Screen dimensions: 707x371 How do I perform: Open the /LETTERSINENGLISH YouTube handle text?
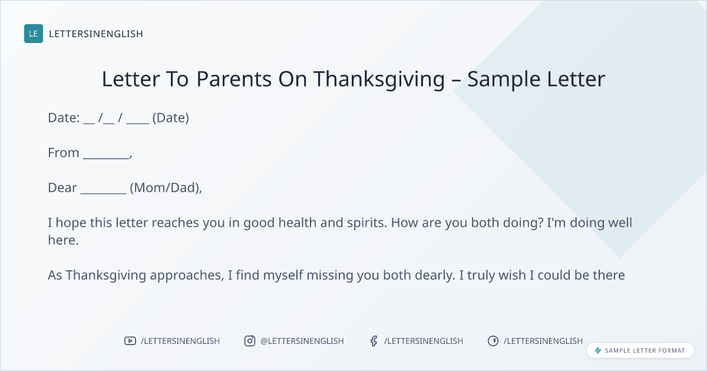pyautogui.click(x=180, y=341)
